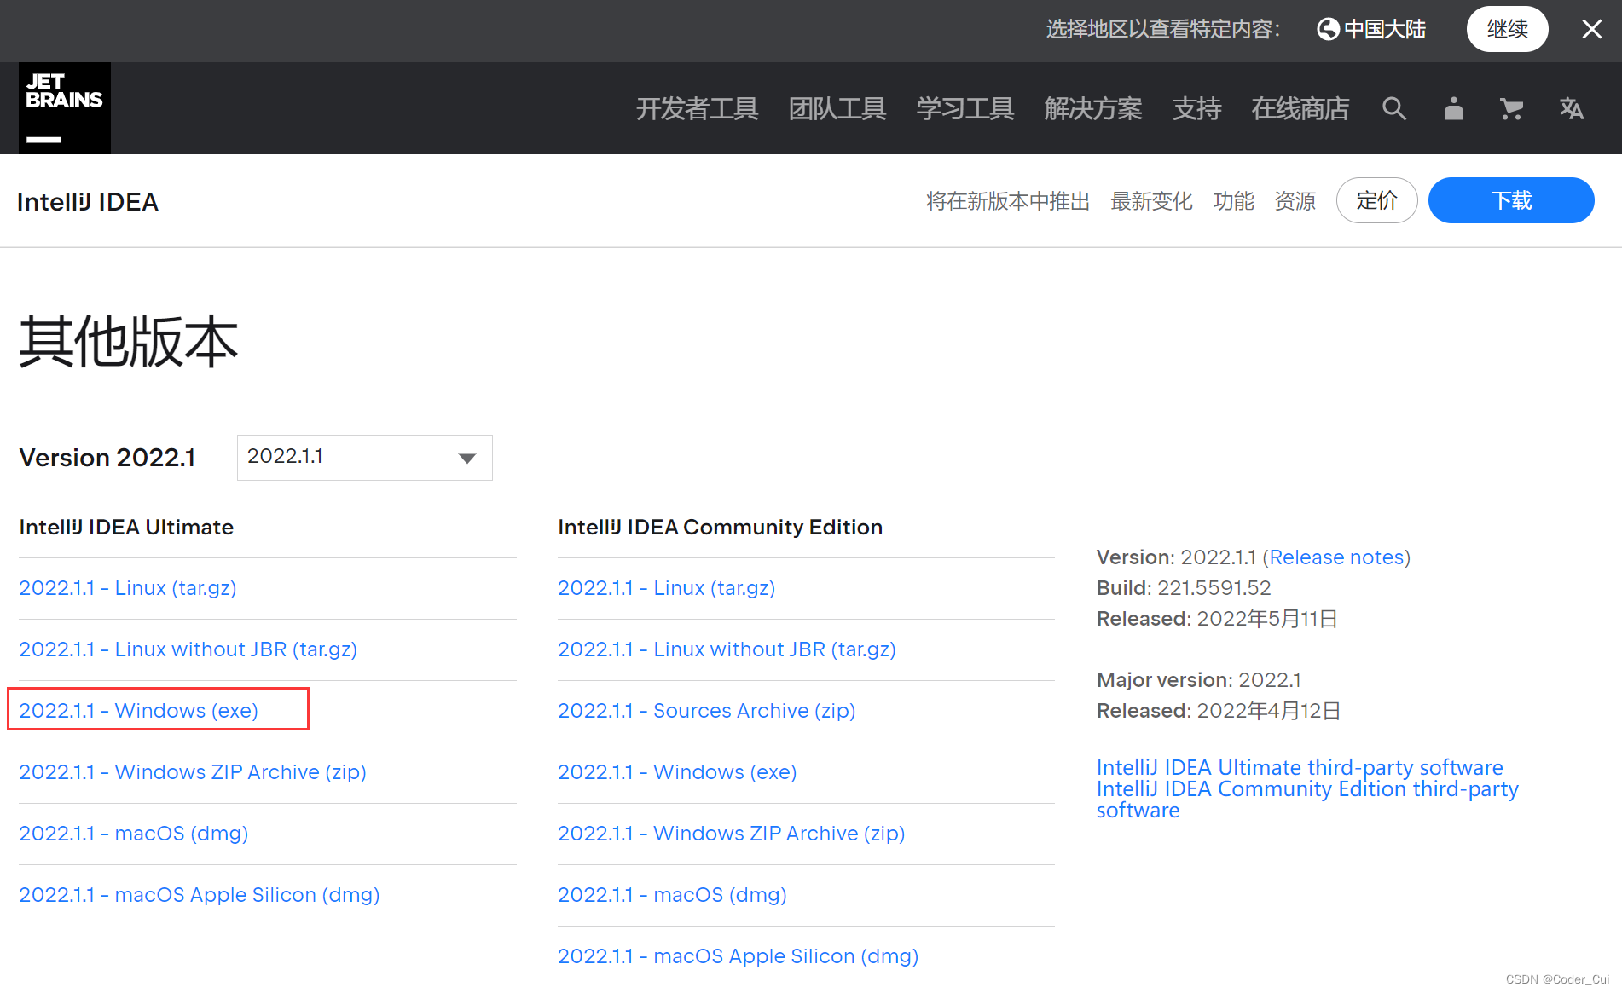Open the site search magnifier icon
This screenshot has height=993, width=1622.
tap(1394, 108)
